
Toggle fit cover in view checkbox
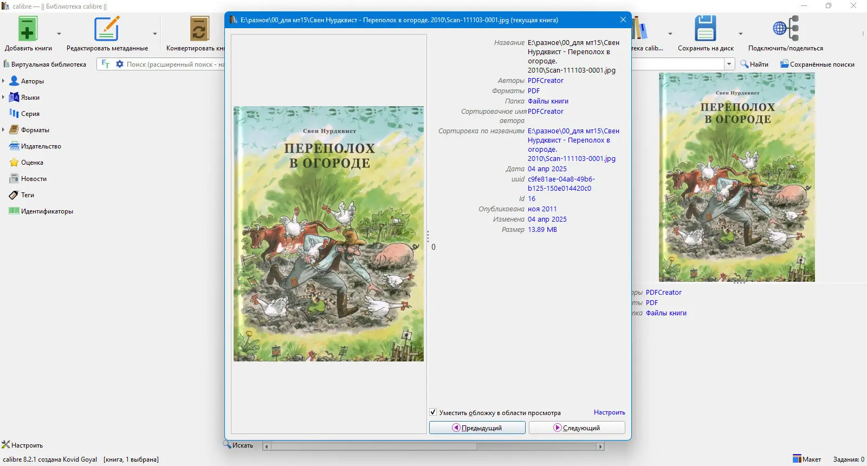433,412
